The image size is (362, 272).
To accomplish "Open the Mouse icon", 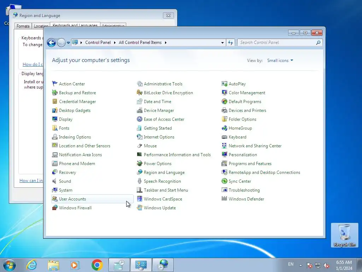I will pyautogui.click(x=139, y=146).
